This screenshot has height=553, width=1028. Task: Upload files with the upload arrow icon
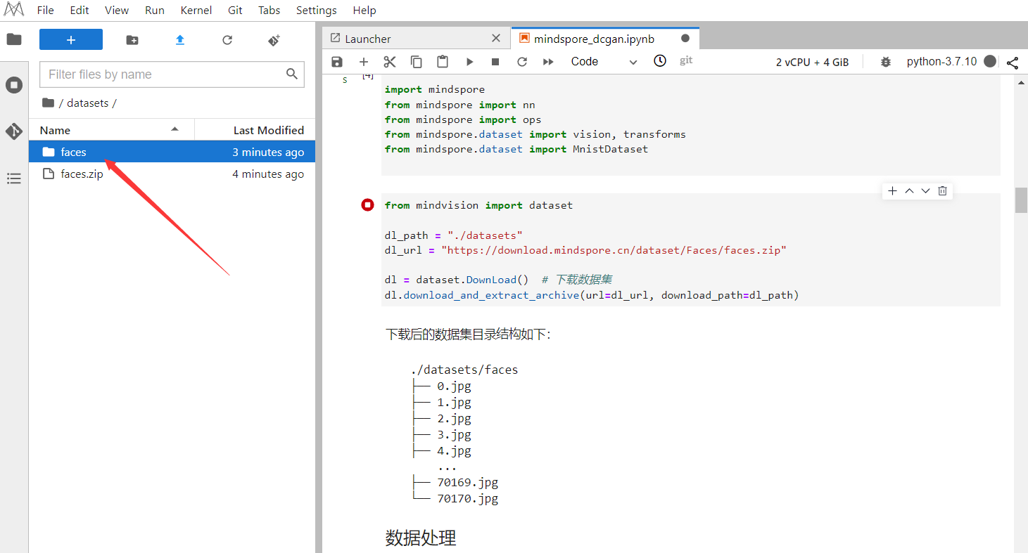point(180,40)
